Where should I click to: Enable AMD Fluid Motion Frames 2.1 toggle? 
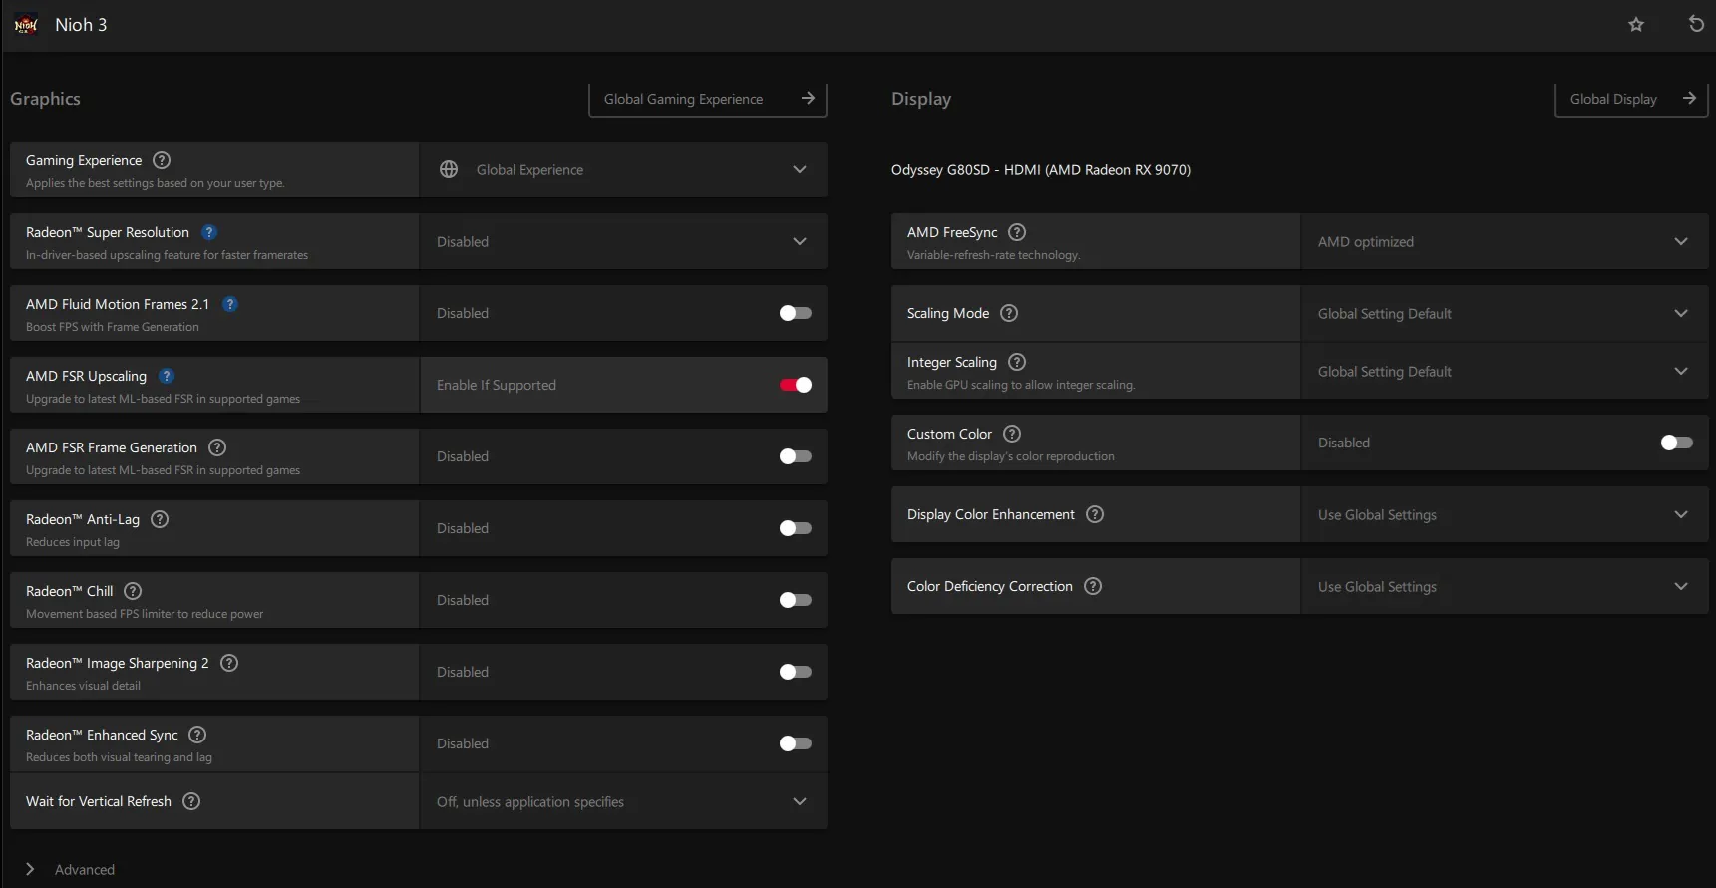795,313
